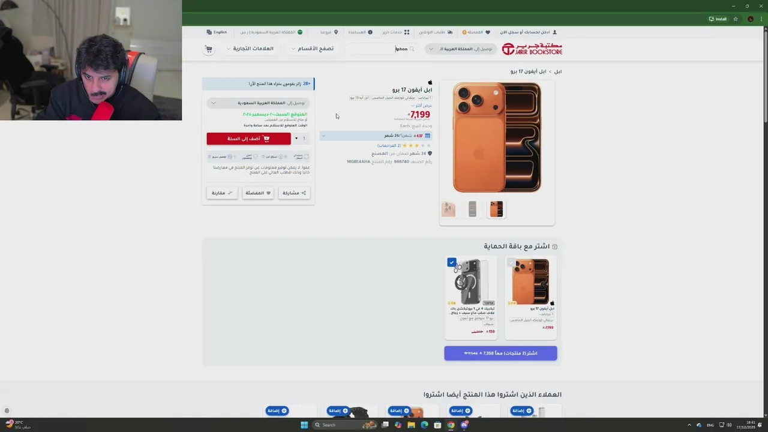The image size is (768, 432).
Task: Click مشاركة share button
Action: (294, 193)
